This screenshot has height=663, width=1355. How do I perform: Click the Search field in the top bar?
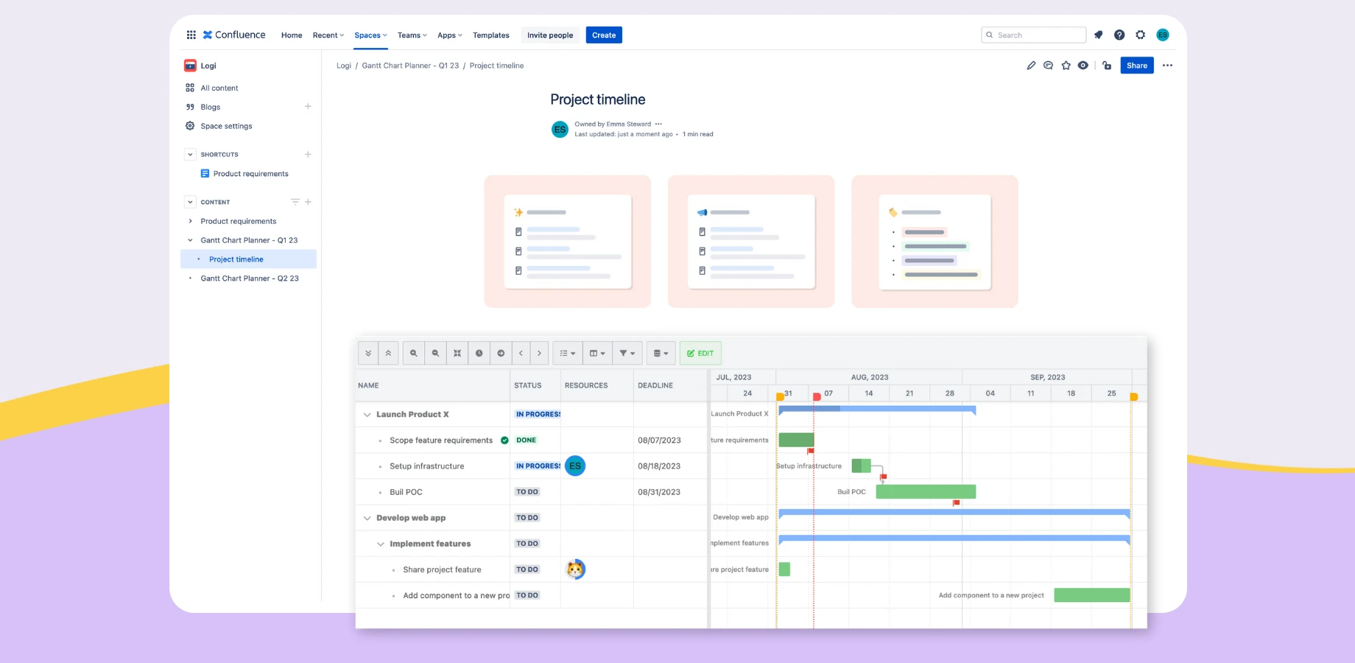point(1033,35)
